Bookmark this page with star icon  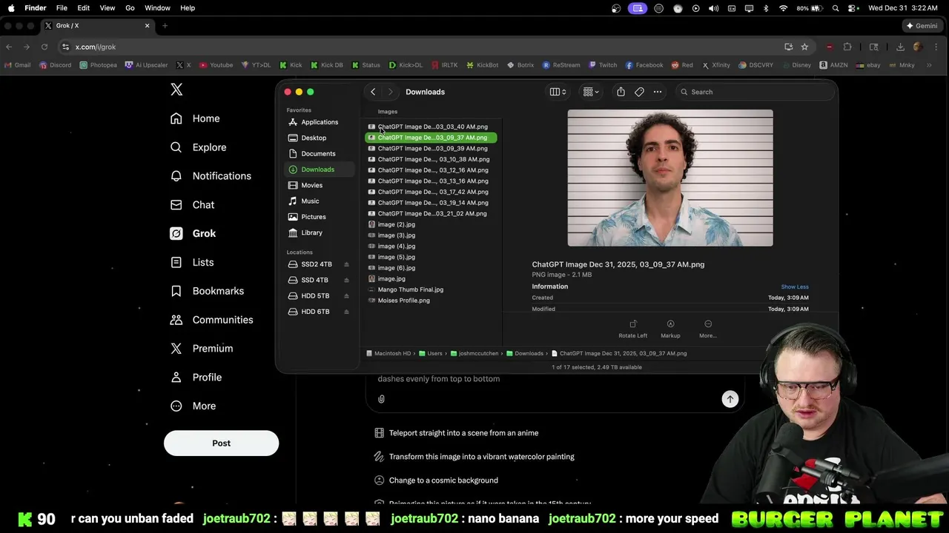[x=804, y=47]
